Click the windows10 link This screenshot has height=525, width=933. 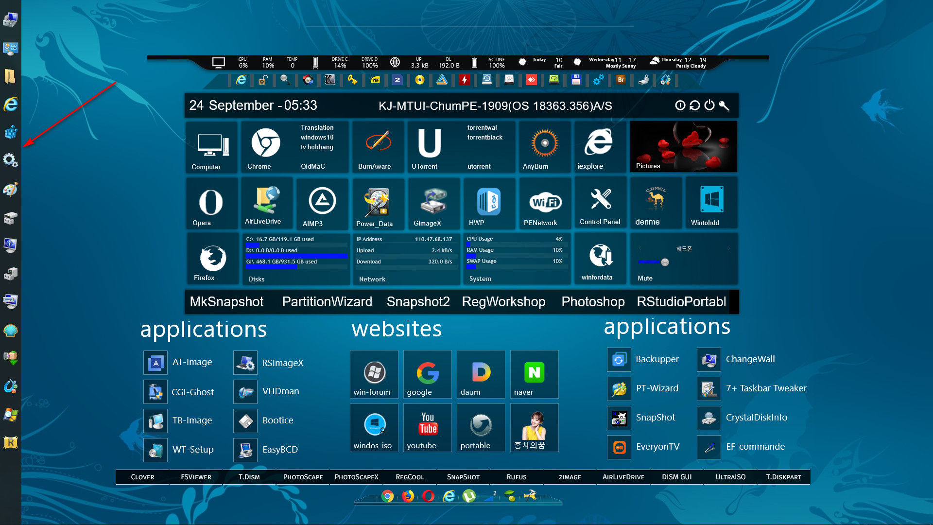[317, 137]
